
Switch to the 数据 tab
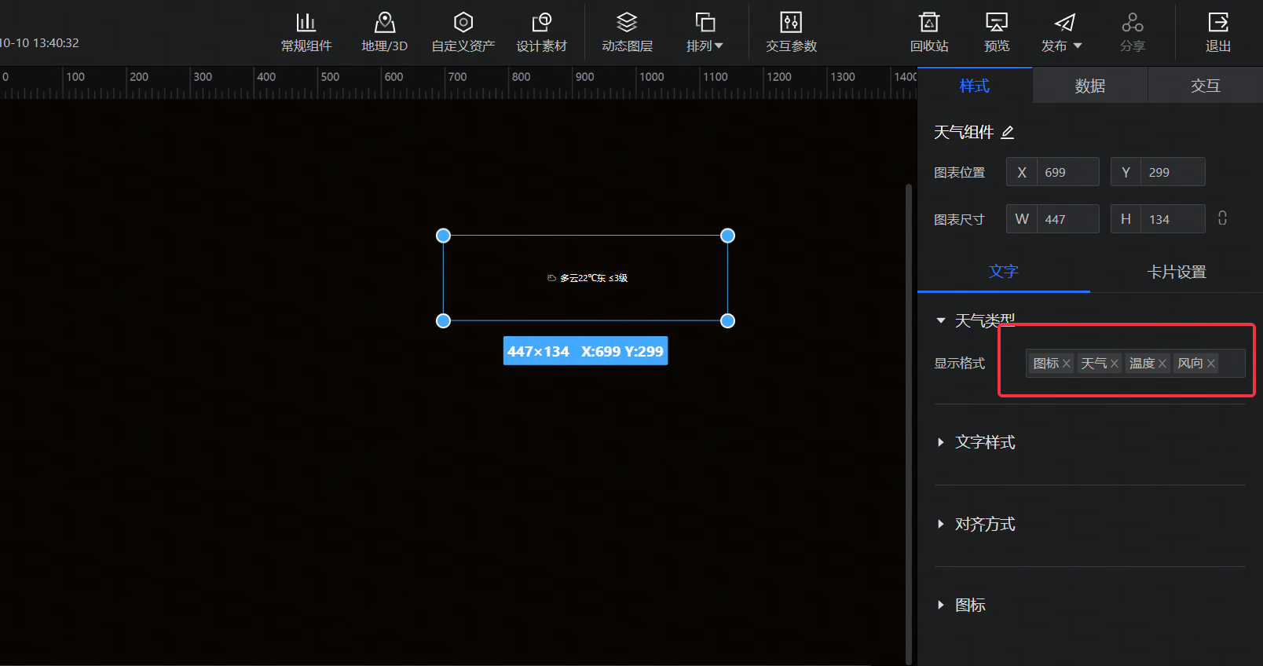[x=1089, y=86]
